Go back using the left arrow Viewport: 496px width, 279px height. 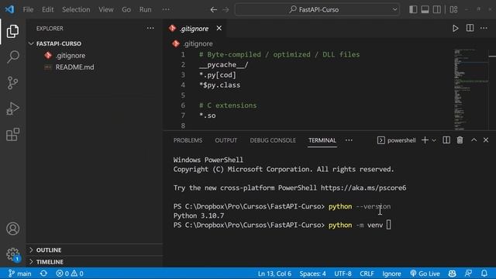coord(214,9)
